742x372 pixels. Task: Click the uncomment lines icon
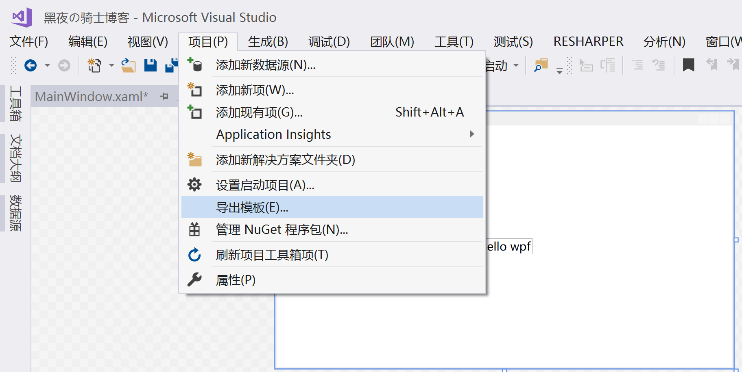point(659,65)
